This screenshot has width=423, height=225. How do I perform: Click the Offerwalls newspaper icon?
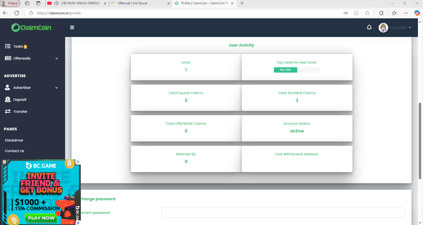[x=8, y=58]
